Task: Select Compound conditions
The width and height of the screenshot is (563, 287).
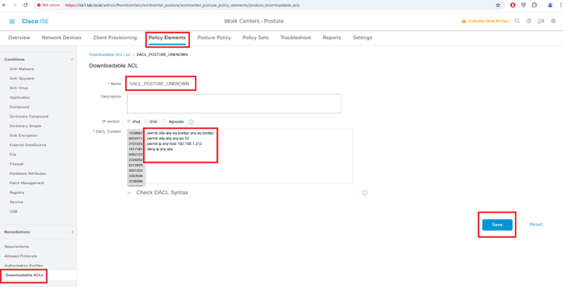Action: 19,107
